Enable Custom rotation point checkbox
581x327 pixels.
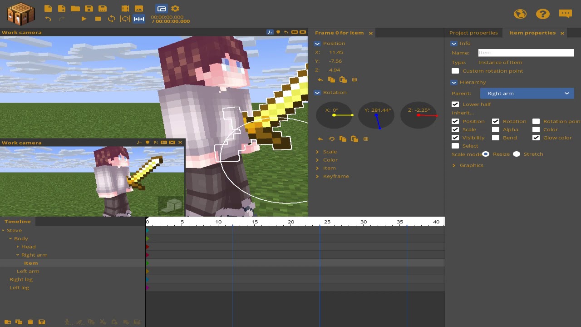click(455, 71)
